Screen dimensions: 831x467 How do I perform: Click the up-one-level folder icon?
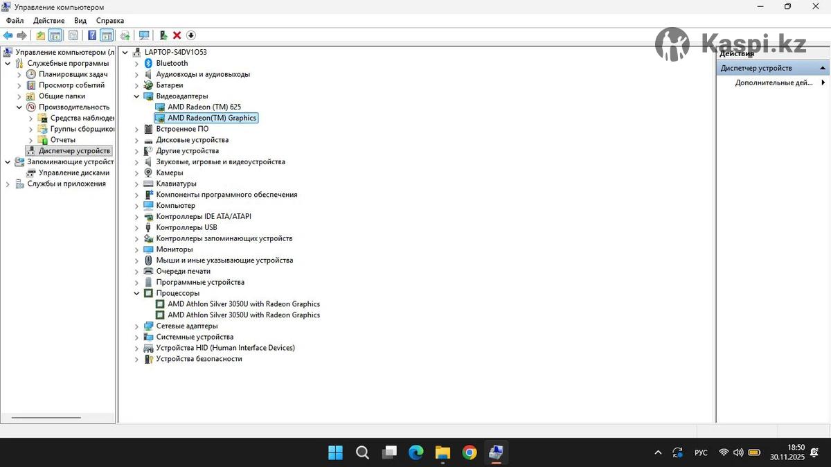pos(40,35)
